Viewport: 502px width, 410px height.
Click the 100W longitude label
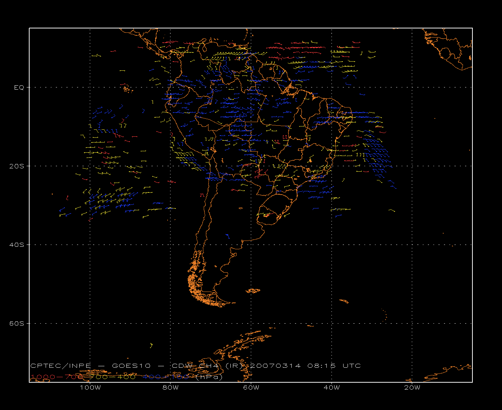click(x=90, y=388)
